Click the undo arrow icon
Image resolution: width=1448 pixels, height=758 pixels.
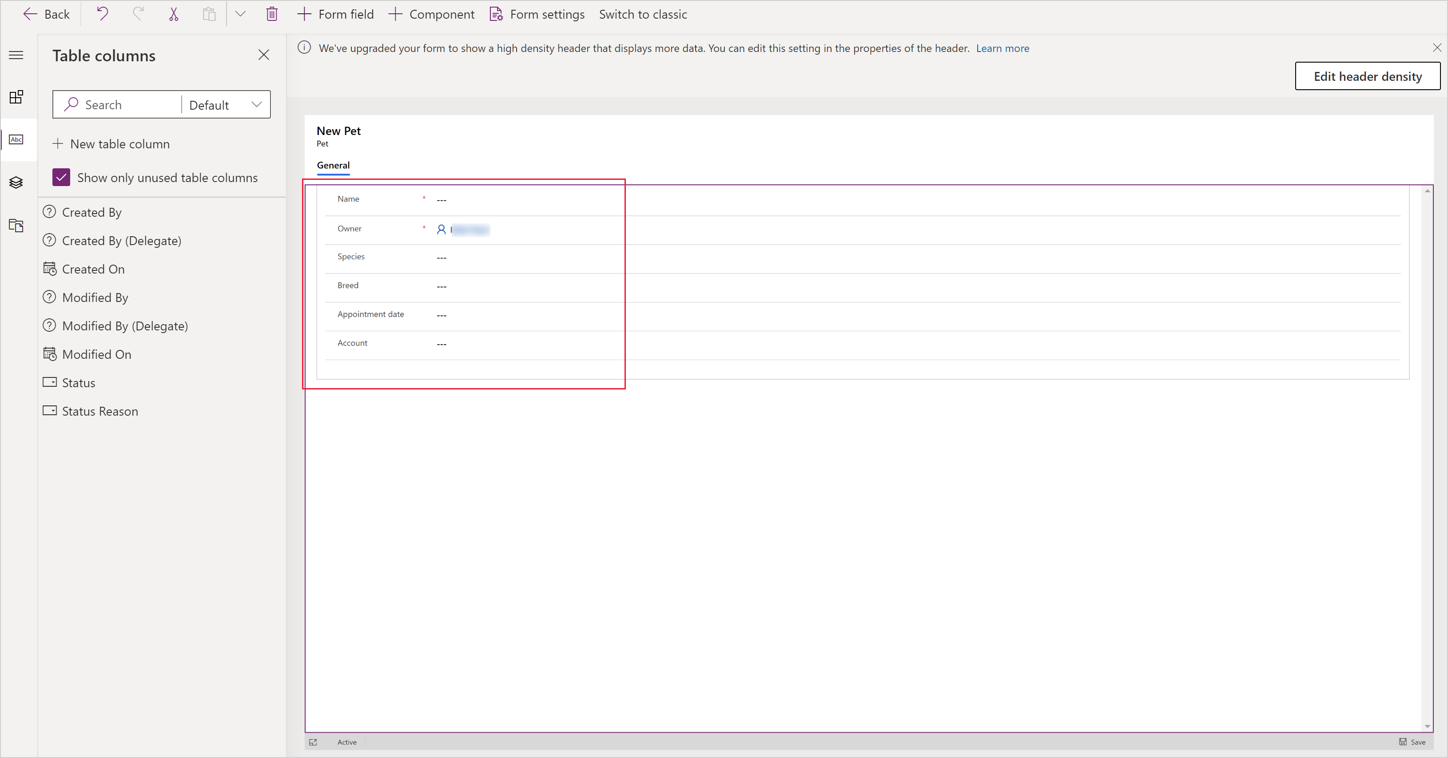pos(103,13)
